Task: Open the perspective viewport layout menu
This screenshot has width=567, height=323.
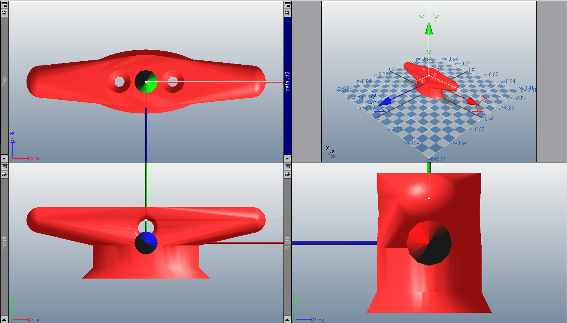Action: coord(287,4)
